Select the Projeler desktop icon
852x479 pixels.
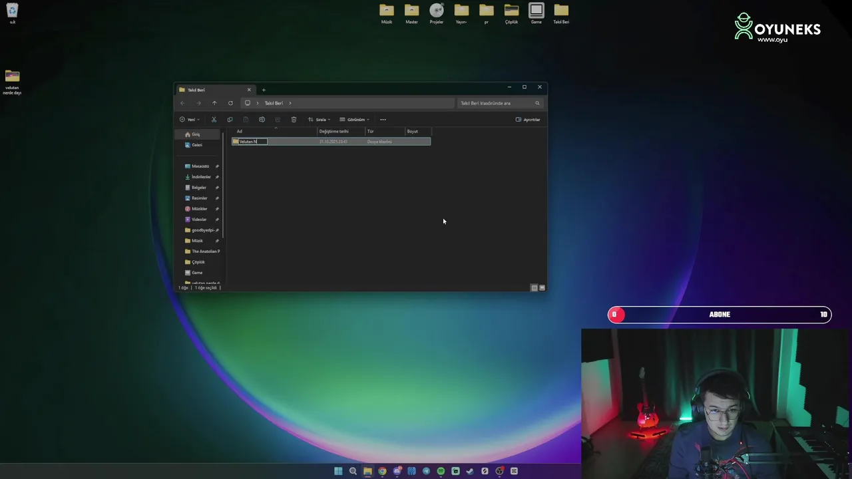tap(437, 13)
